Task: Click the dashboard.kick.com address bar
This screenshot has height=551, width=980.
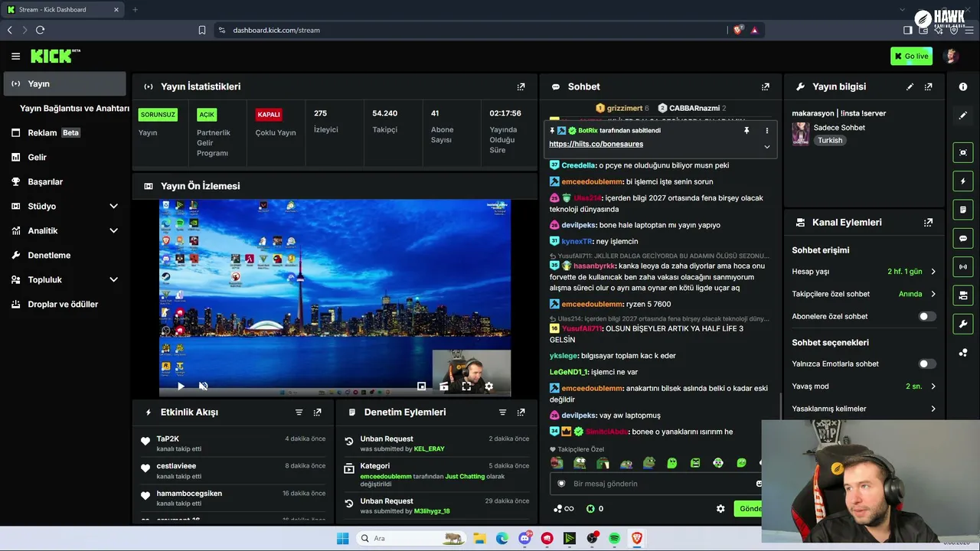Action: coord(276,30)
